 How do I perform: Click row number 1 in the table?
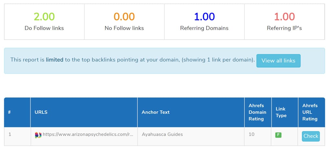click(10, 134)
